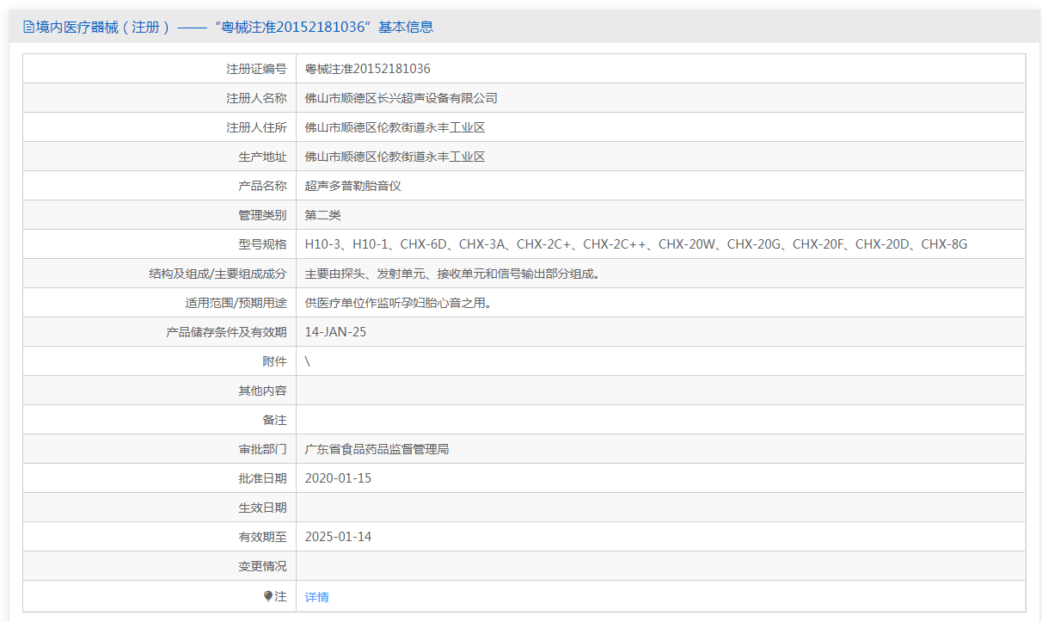Click the 管理类别 label
Screen dimensions: 1042x622
tap(262, 215)
